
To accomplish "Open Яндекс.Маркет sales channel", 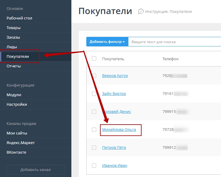I will click(21, 143).
